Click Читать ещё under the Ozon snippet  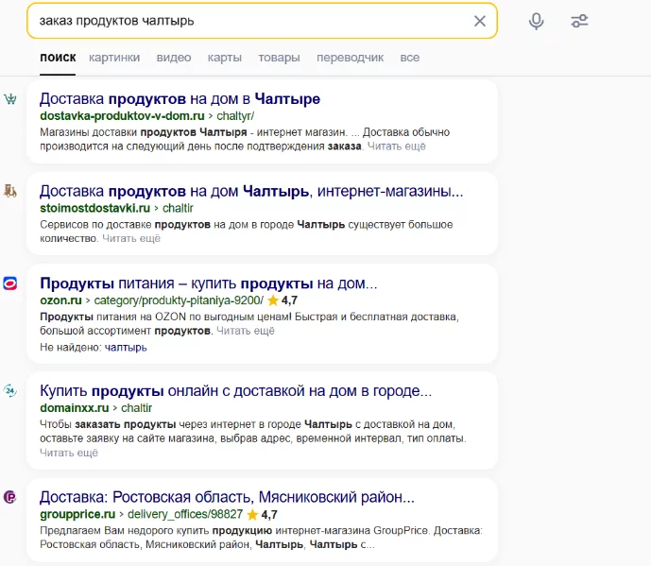click(x=246, y=331)
